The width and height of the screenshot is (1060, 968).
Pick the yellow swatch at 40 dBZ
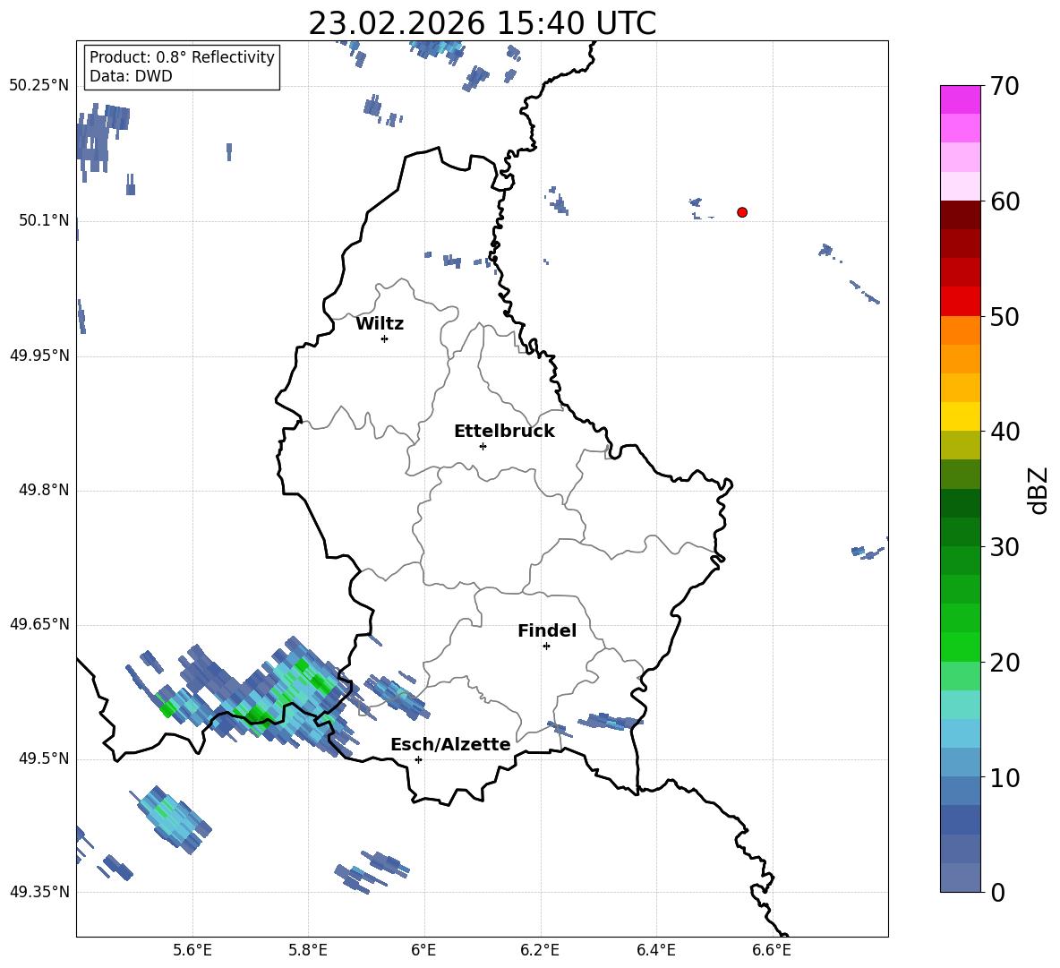click(x=960, y=416)
